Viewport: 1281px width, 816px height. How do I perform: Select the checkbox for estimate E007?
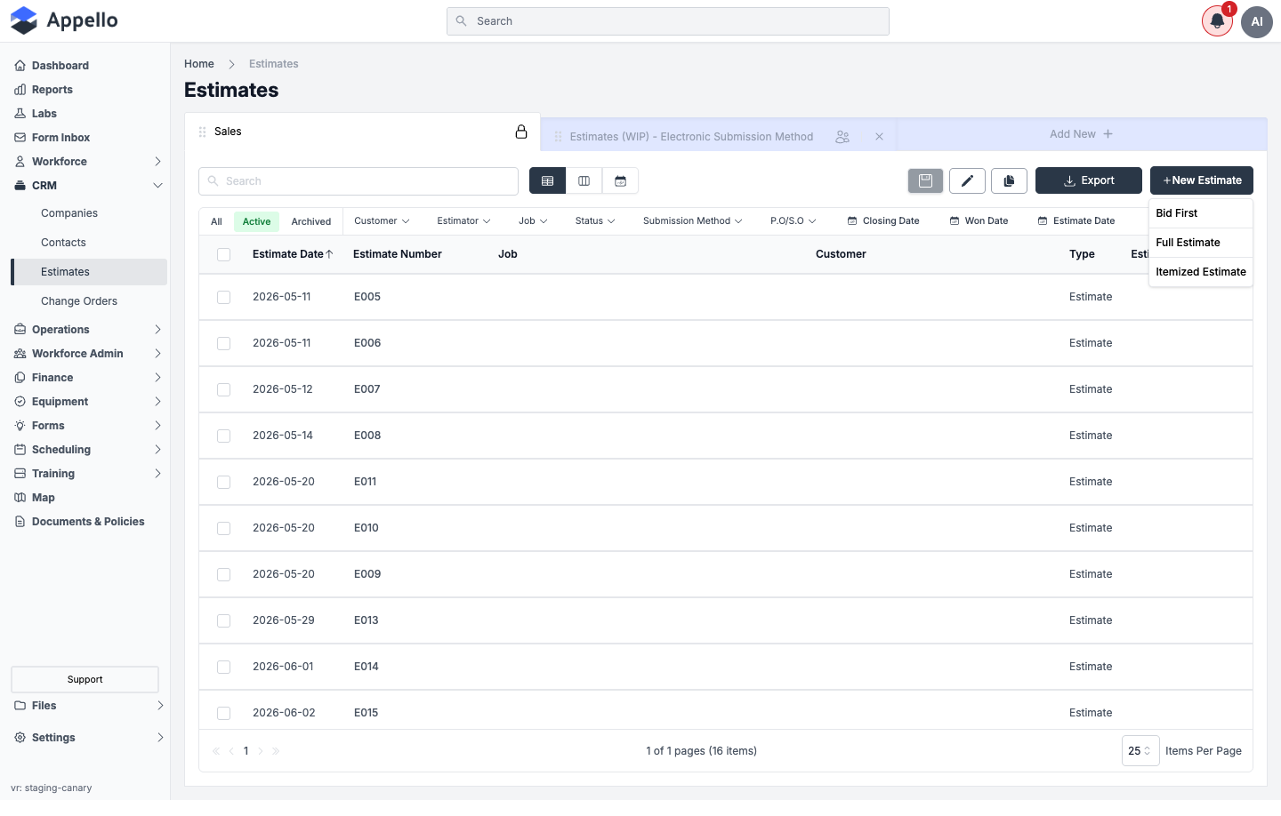224,389
